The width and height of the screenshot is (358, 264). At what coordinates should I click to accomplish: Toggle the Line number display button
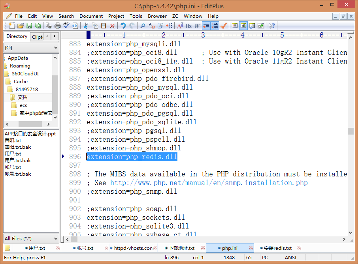pos(215,26)
